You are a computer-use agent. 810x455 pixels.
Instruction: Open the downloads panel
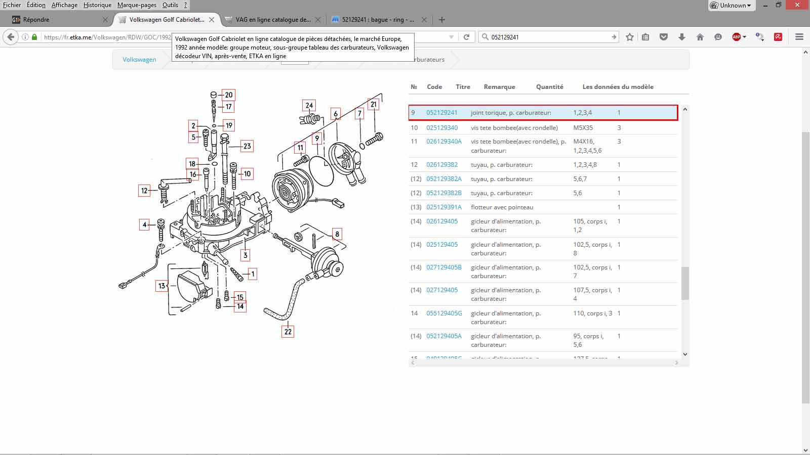pyautogui.click(x=682, y=37)
